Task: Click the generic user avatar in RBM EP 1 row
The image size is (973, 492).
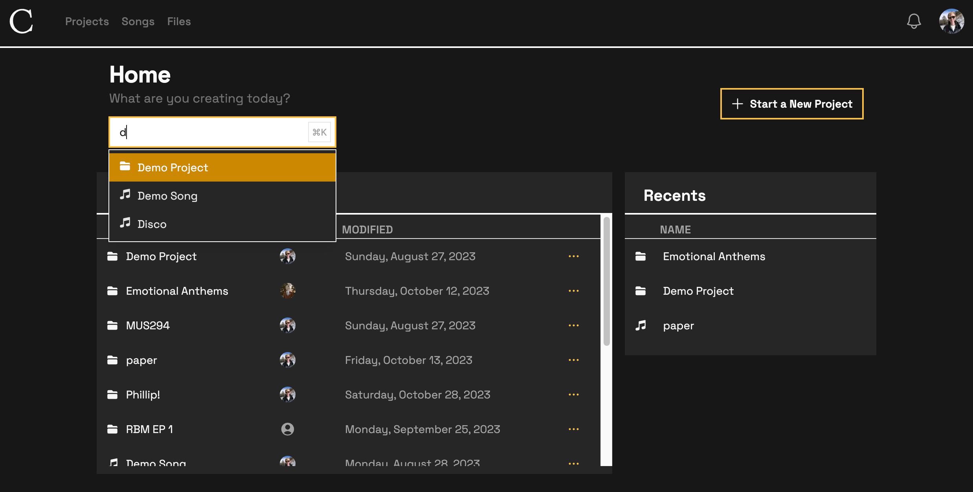Action: 288,429
